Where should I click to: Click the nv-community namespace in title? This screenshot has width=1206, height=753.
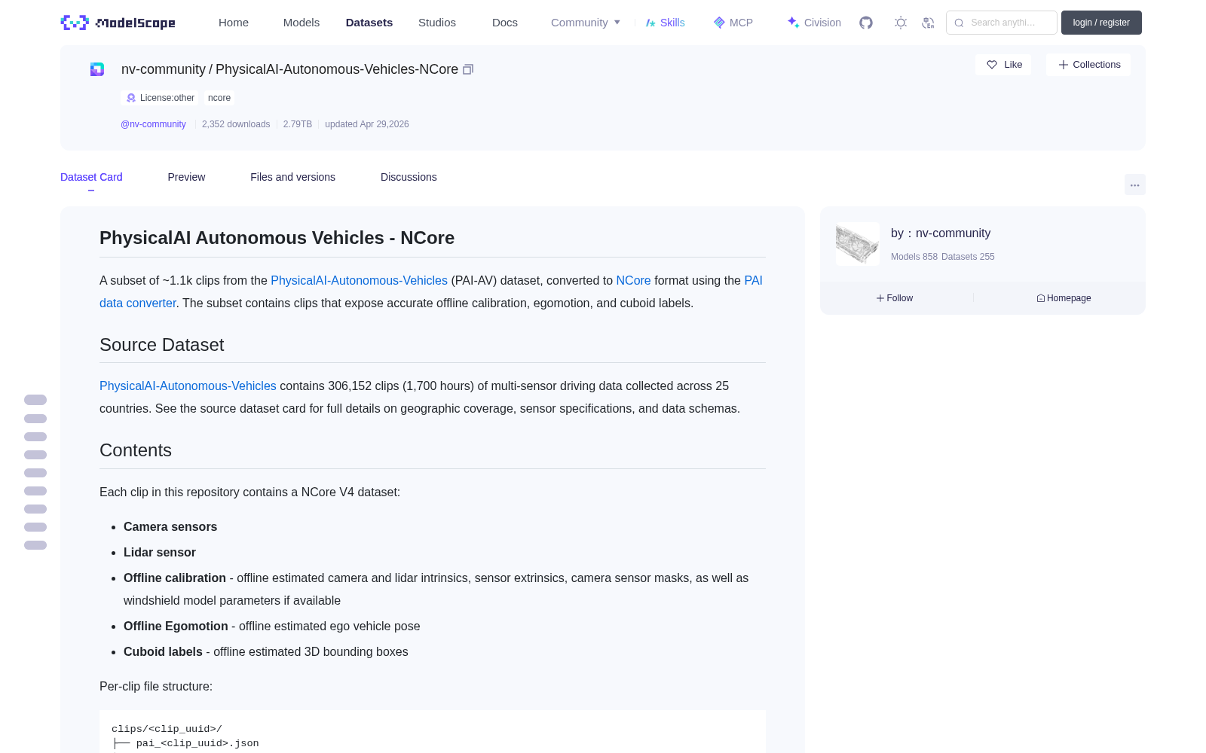click(164, 69)
